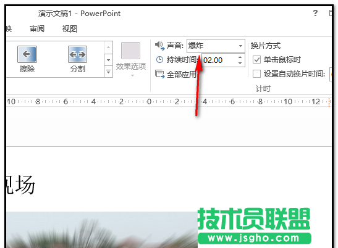Click the horizontal ruler at mark 0
Image resolution: width=338 pixels, height=248 pixels.
pos(149,101)
